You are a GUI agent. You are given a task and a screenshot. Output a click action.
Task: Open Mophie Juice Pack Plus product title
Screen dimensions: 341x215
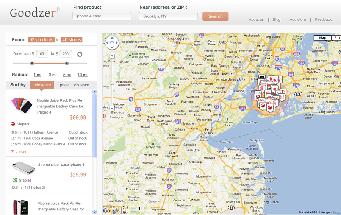point(60,106)
